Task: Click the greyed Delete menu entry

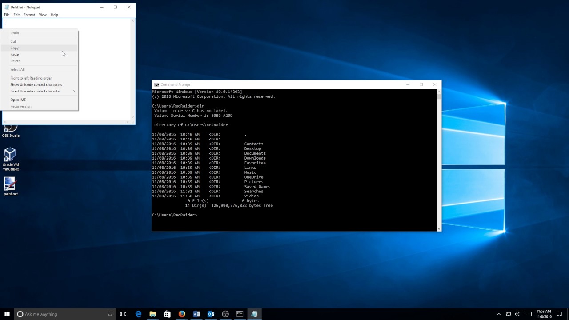Action: tap(40, 61)
